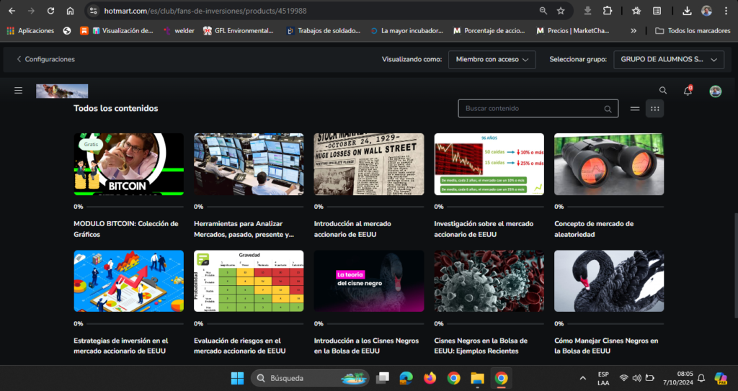Open the Windows Start menu
Viewport: 738px width, 391px height.
coord(237,378)
